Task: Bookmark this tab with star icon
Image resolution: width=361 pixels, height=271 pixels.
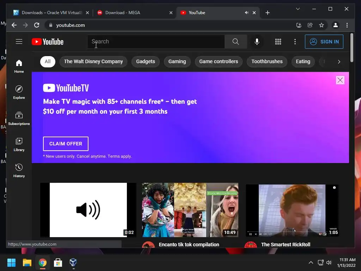Action: (x=322, y=25)
